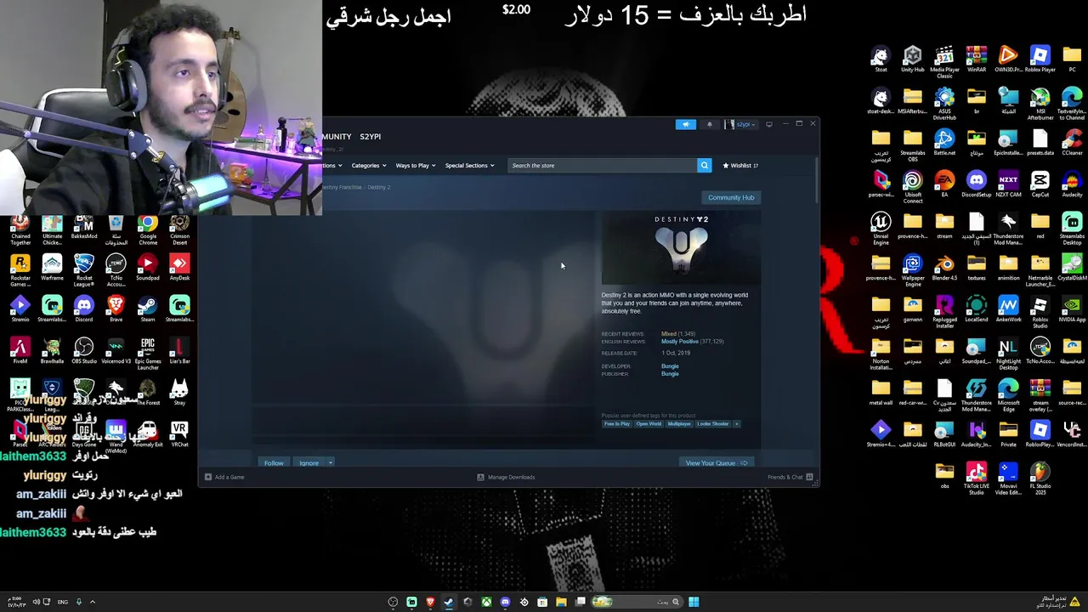The height and width of the screenshot is (612, 1088).
Task: Open File Explorer from the taskbar
Action: click(x=561, y=602)
